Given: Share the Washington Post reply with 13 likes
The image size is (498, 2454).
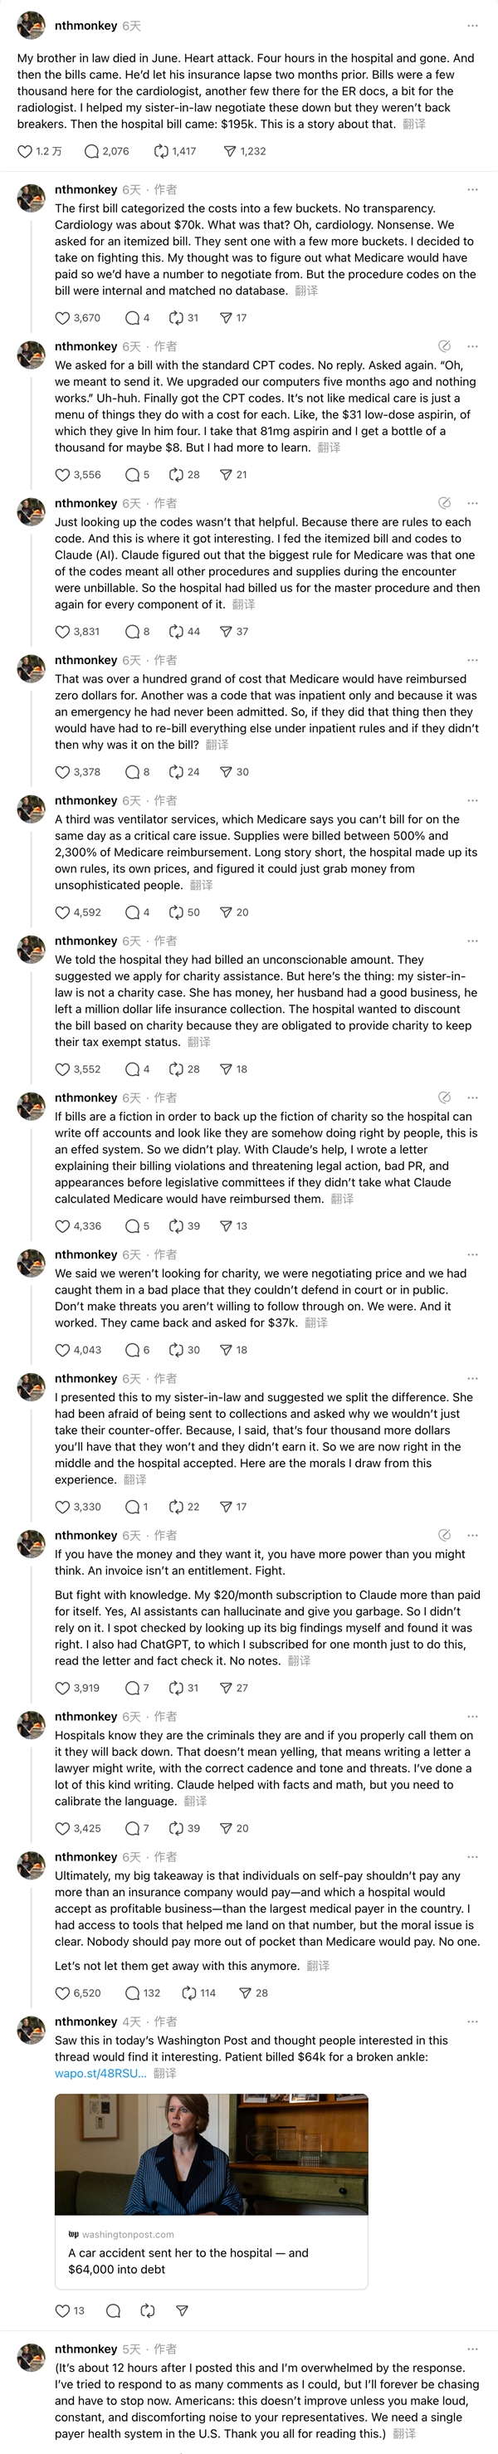Looking at the screenshot, I should (182, 2310).
